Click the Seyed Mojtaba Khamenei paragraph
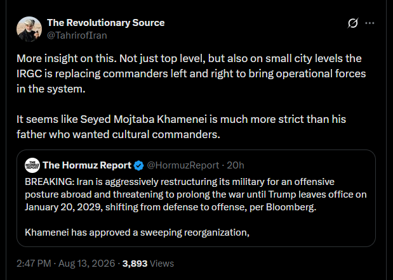This screenshot has height=280, width=393. coord(181,127)
